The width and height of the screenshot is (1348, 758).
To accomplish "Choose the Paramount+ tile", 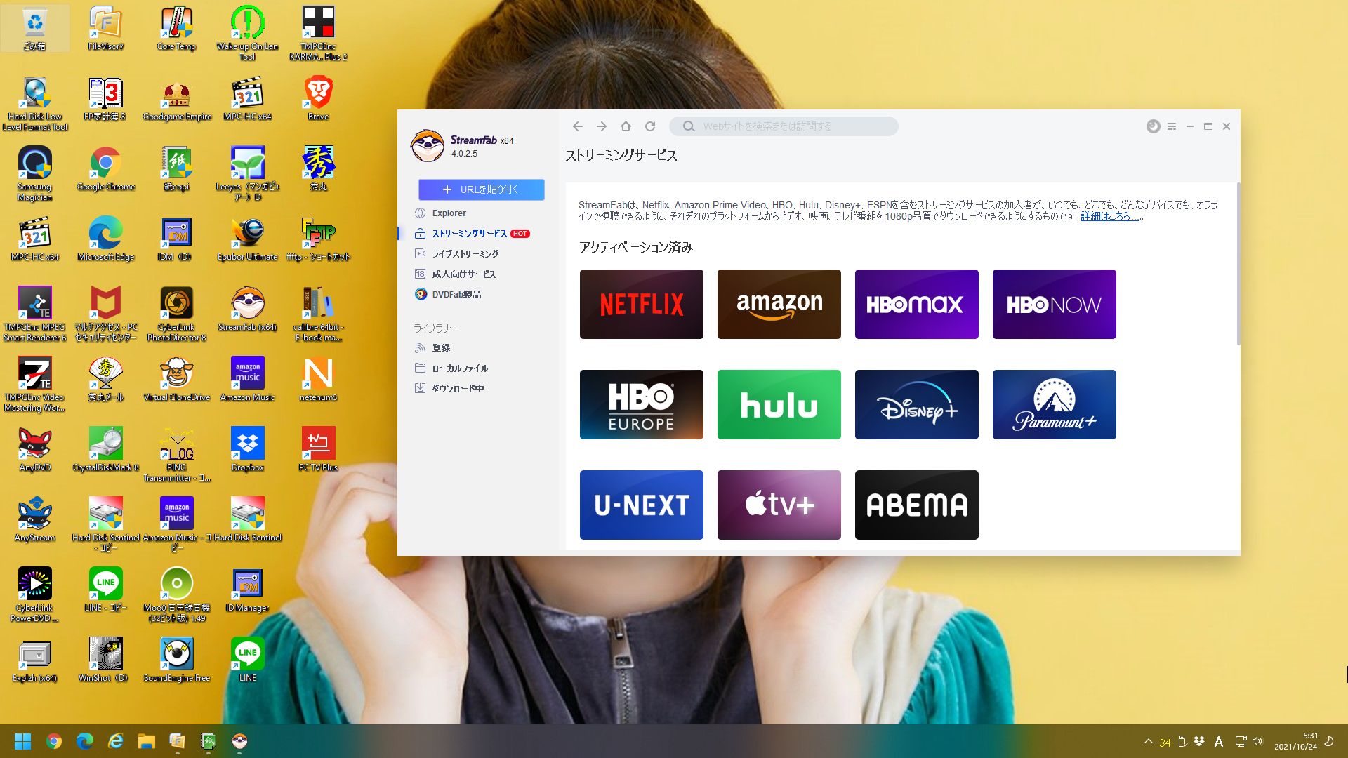I will click(1054, 404).
